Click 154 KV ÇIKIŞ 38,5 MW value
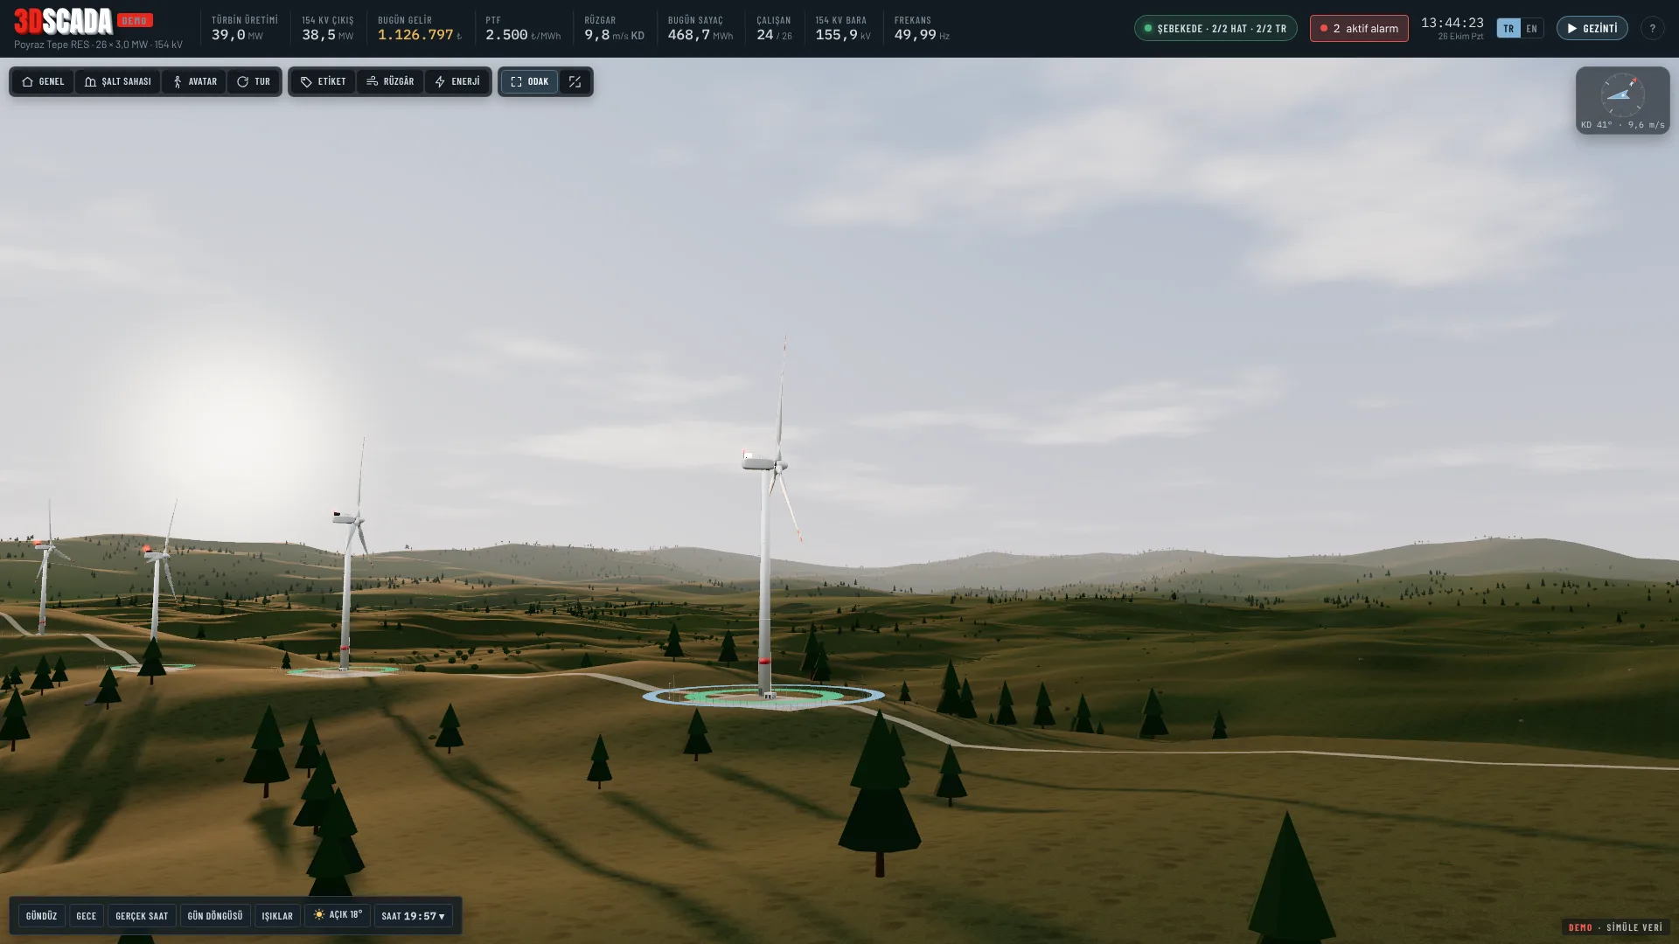Image resolution: width=1679 pixels, height=944 pixels. click(328, 35)
